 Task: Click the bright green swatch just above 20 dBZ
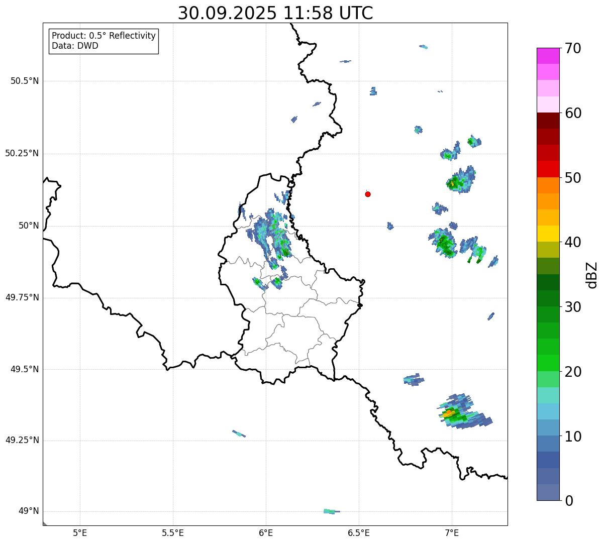tap(548, 363)
